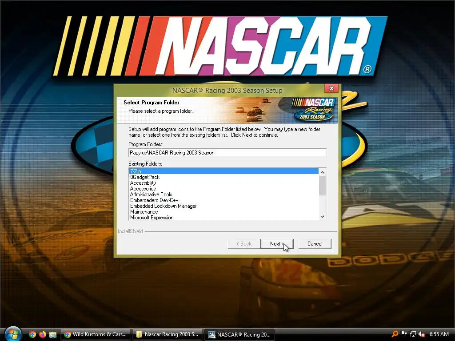Switch to Wild Kustoms & Cars Chrome window

pyautogui.click(x=96, y=334)
